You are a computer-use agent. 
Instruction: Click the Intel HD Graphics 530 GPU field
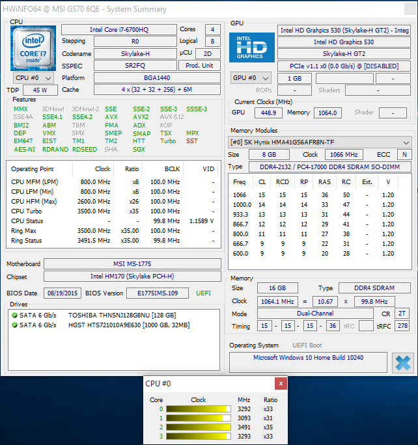coord(344,42)
